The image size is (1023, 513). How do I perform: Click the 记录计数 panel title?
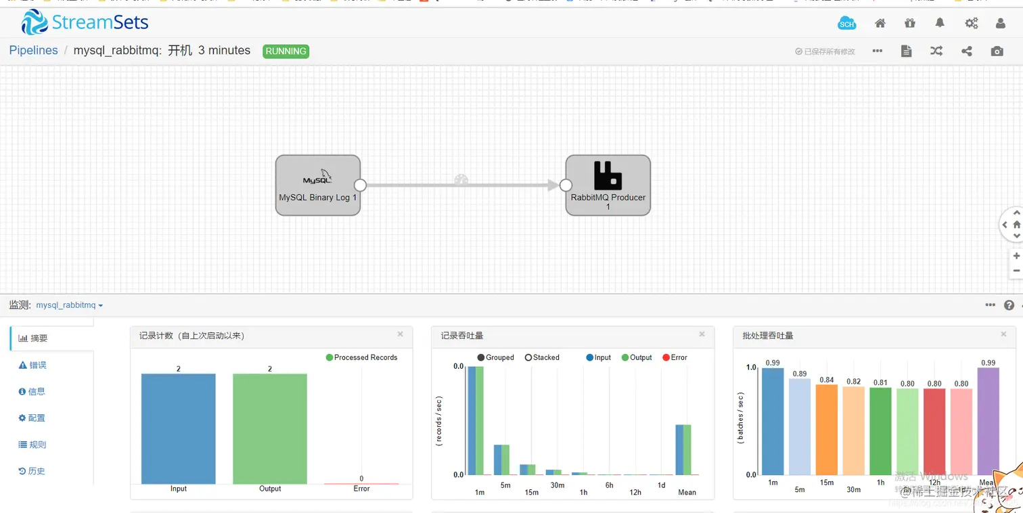coord(191,336)
